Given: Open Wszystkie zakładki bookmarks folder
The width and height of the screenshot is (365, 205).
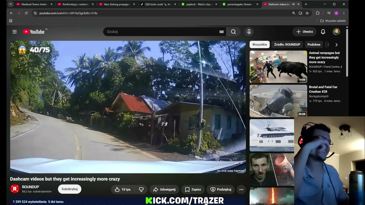Looking at the screenshot, I should (x=333, y=21).
